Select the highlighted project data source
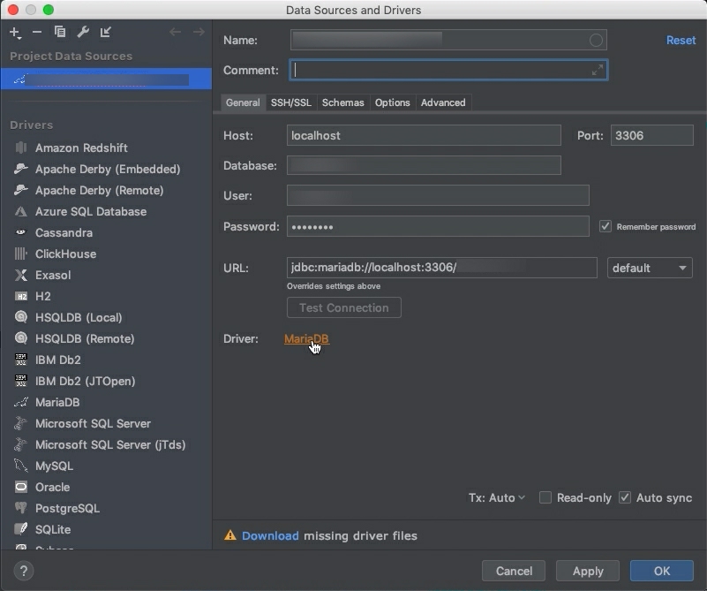 (106, 79)
